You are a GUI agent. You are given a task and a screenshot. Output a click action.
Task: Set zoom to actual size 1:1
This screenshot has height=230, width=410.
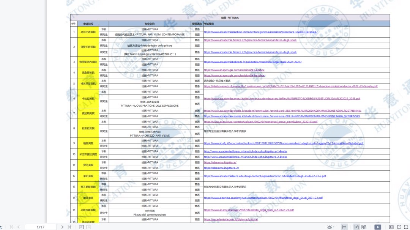pos(391,227)
